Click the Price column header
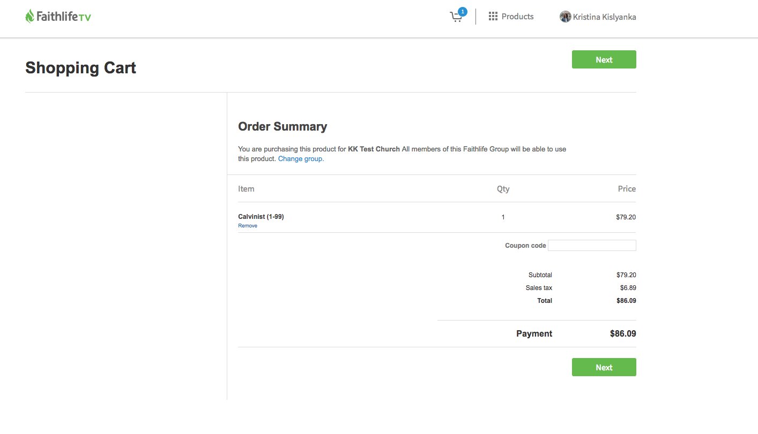 (x=627, y=189)
